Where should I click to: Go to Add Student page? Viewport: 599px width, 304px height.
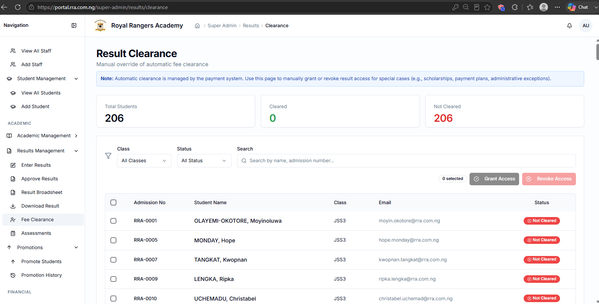35,107
